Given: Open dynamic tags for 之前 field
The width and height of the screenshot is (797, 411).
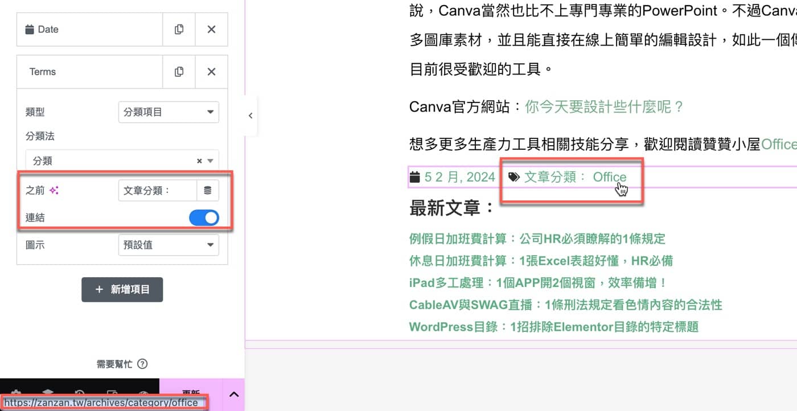Looking at the screenshot, I should (x=208, y=191).
